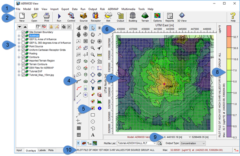Select the zoom in magnifier tool
240x156 pixels.
click(x=93, y=48)
